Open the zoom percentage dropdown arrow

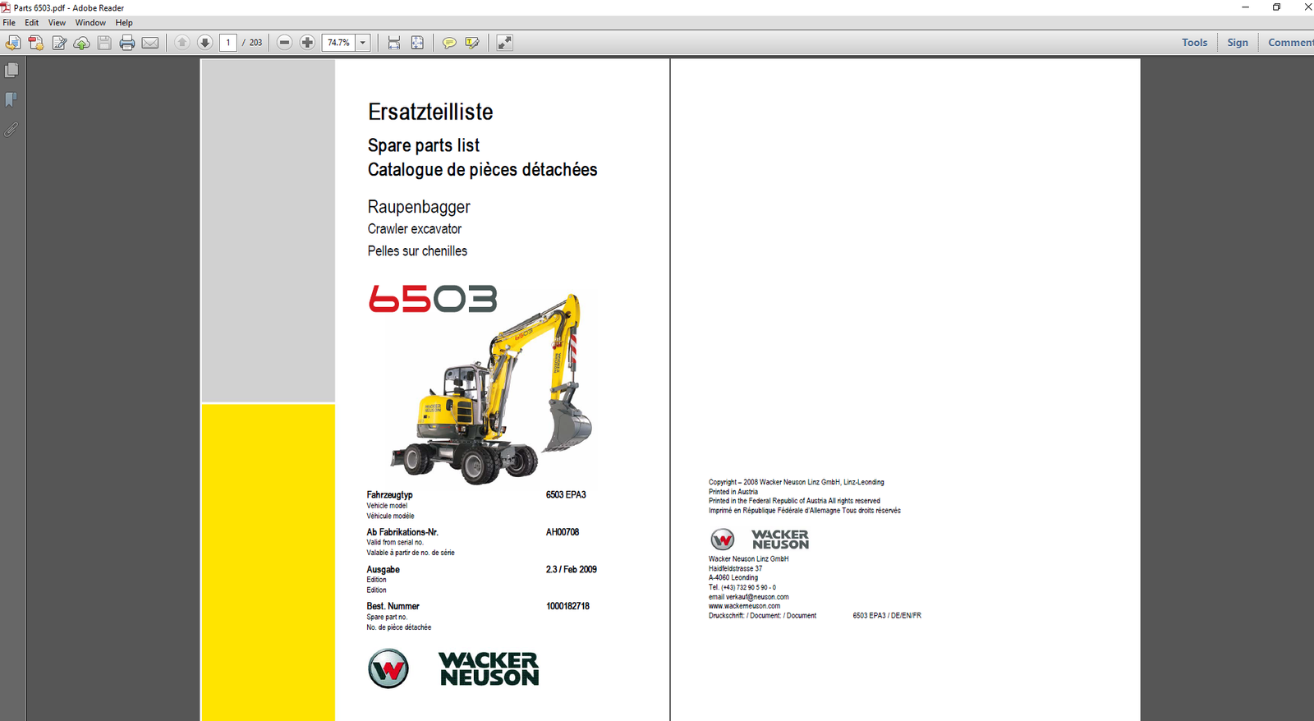pos(363,43)
